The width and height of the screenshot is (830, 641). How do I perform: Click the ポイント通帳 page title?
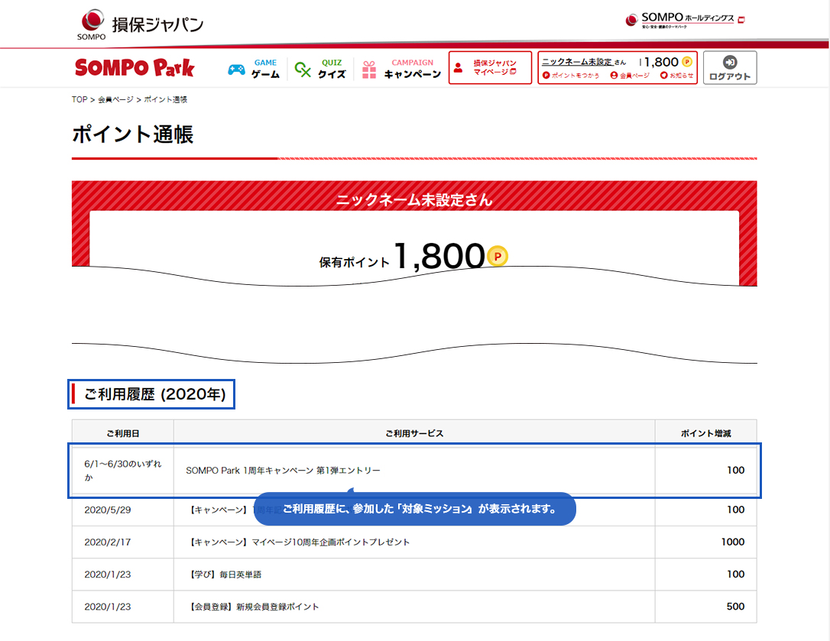(x=133, y=134)
